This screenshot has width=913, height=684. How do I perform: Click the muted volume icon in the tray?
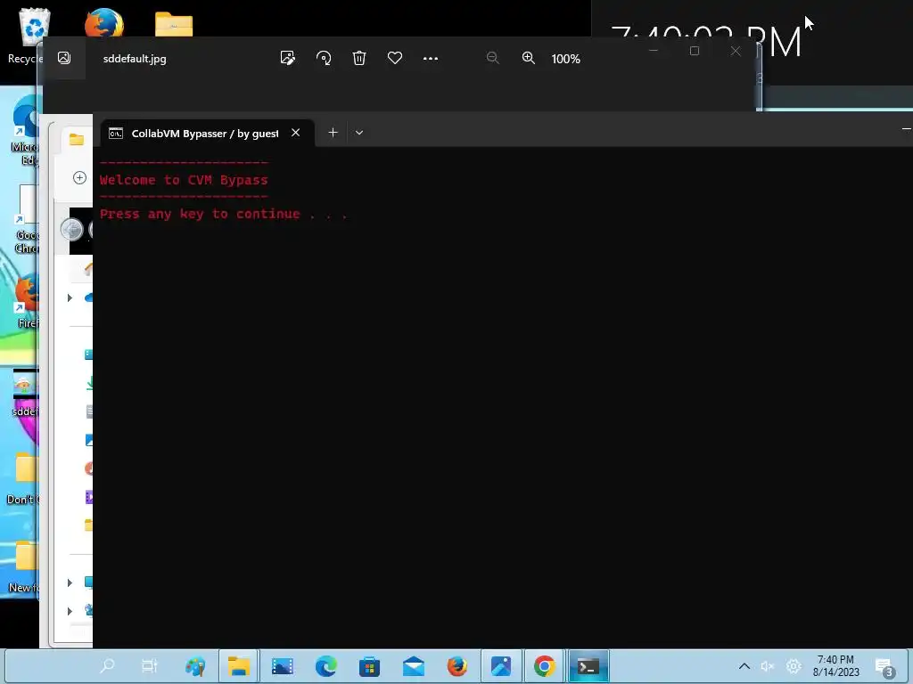(768, 666)
